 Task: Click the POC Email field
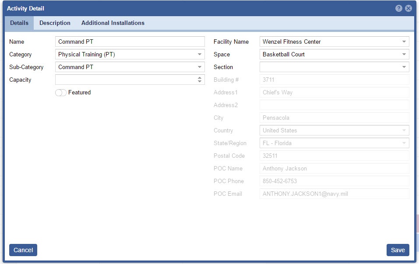334,194
